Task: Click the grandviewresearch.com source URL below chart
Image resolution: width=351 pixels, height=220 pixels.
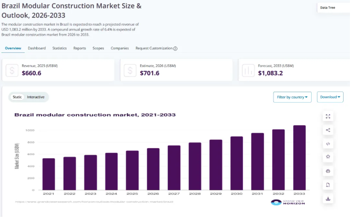Action: pyautogui.click(x=94, y=202)
